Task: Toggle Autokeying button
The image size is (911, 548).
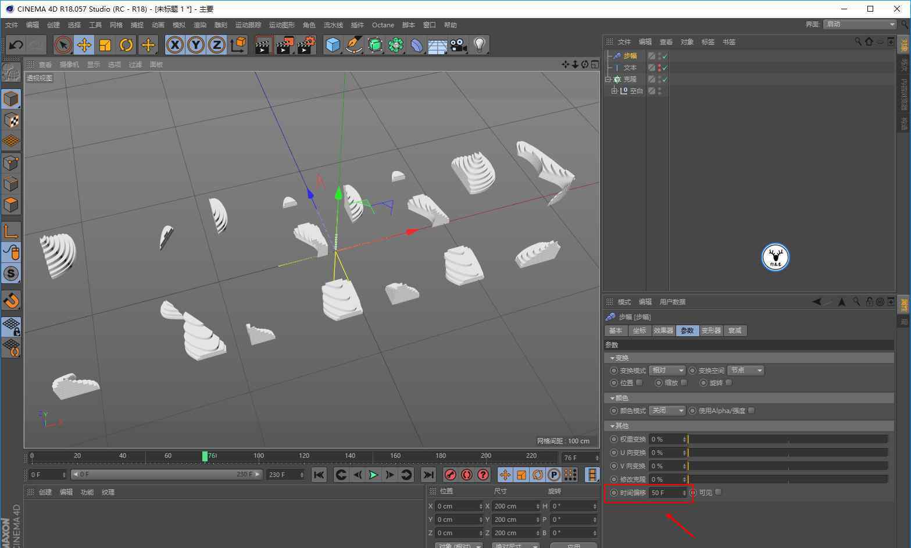Action: (x=466, y=475)
